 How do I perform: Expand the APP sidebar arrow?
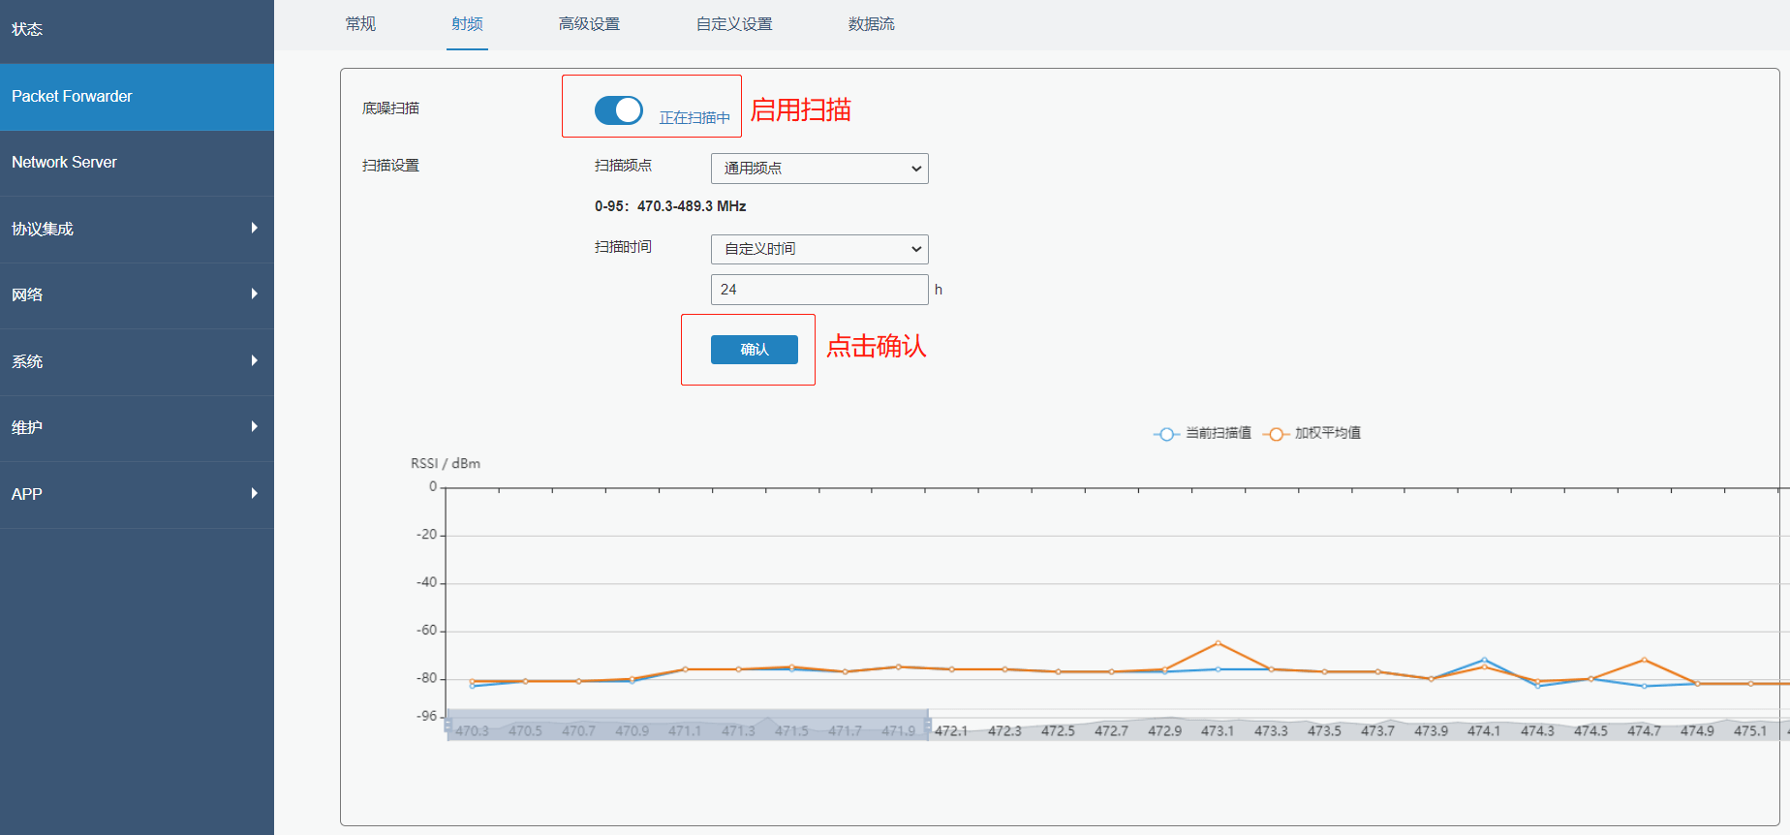[254, 494]
